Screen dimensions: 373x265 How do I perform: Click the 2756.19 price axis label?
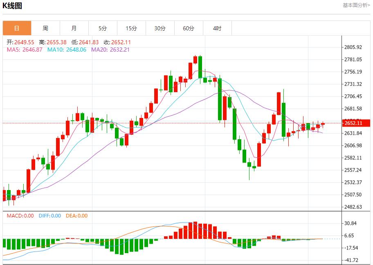(x=353, y=72)
